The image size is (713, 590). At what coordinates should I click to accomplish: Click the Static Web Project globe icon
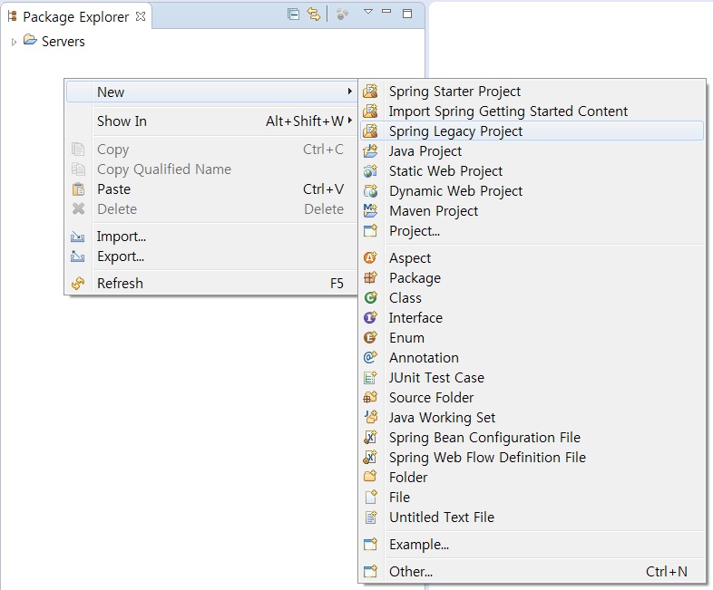[x=370, y=170]
